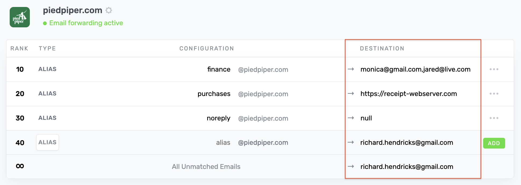Select the finance alias name

click(x=219, y=69)
